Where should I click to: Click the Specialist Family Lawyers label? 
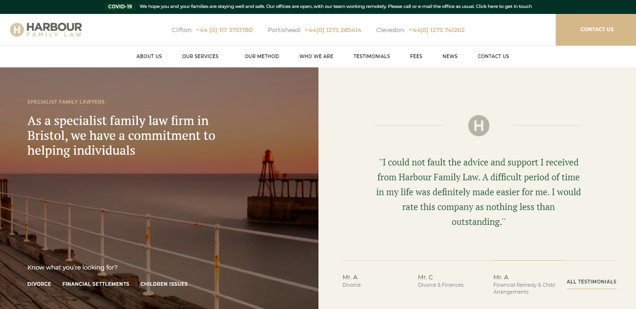click(x=66, y=102)
